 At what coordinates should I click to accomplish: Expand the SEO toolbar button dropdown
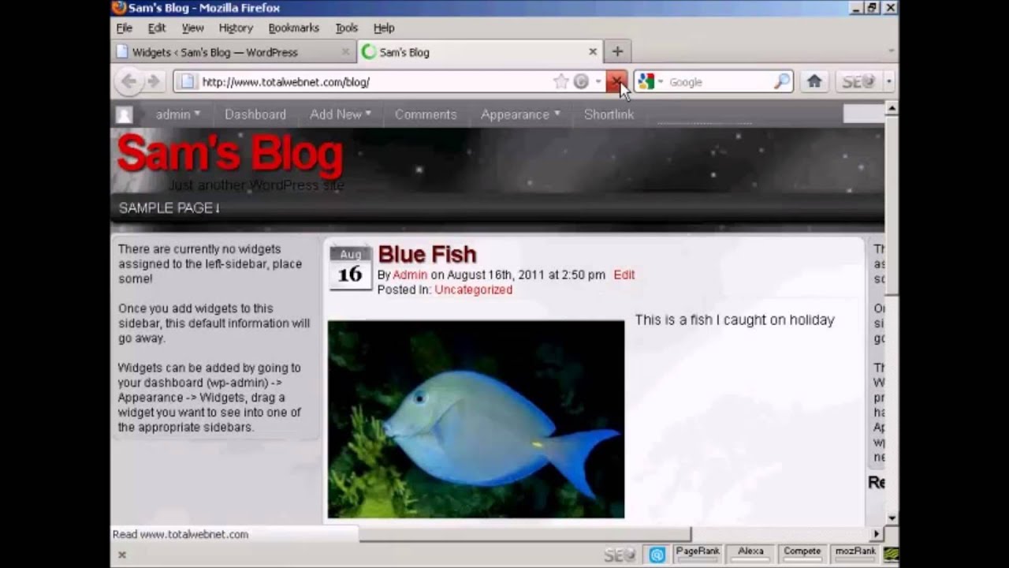(x=888, y=81)
